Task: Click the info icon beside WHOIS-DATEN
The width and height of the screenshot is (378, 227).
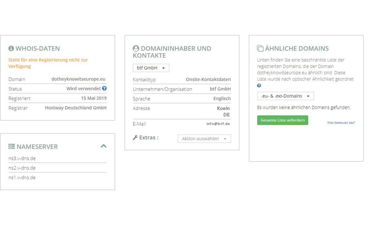Action: (11, 49)
